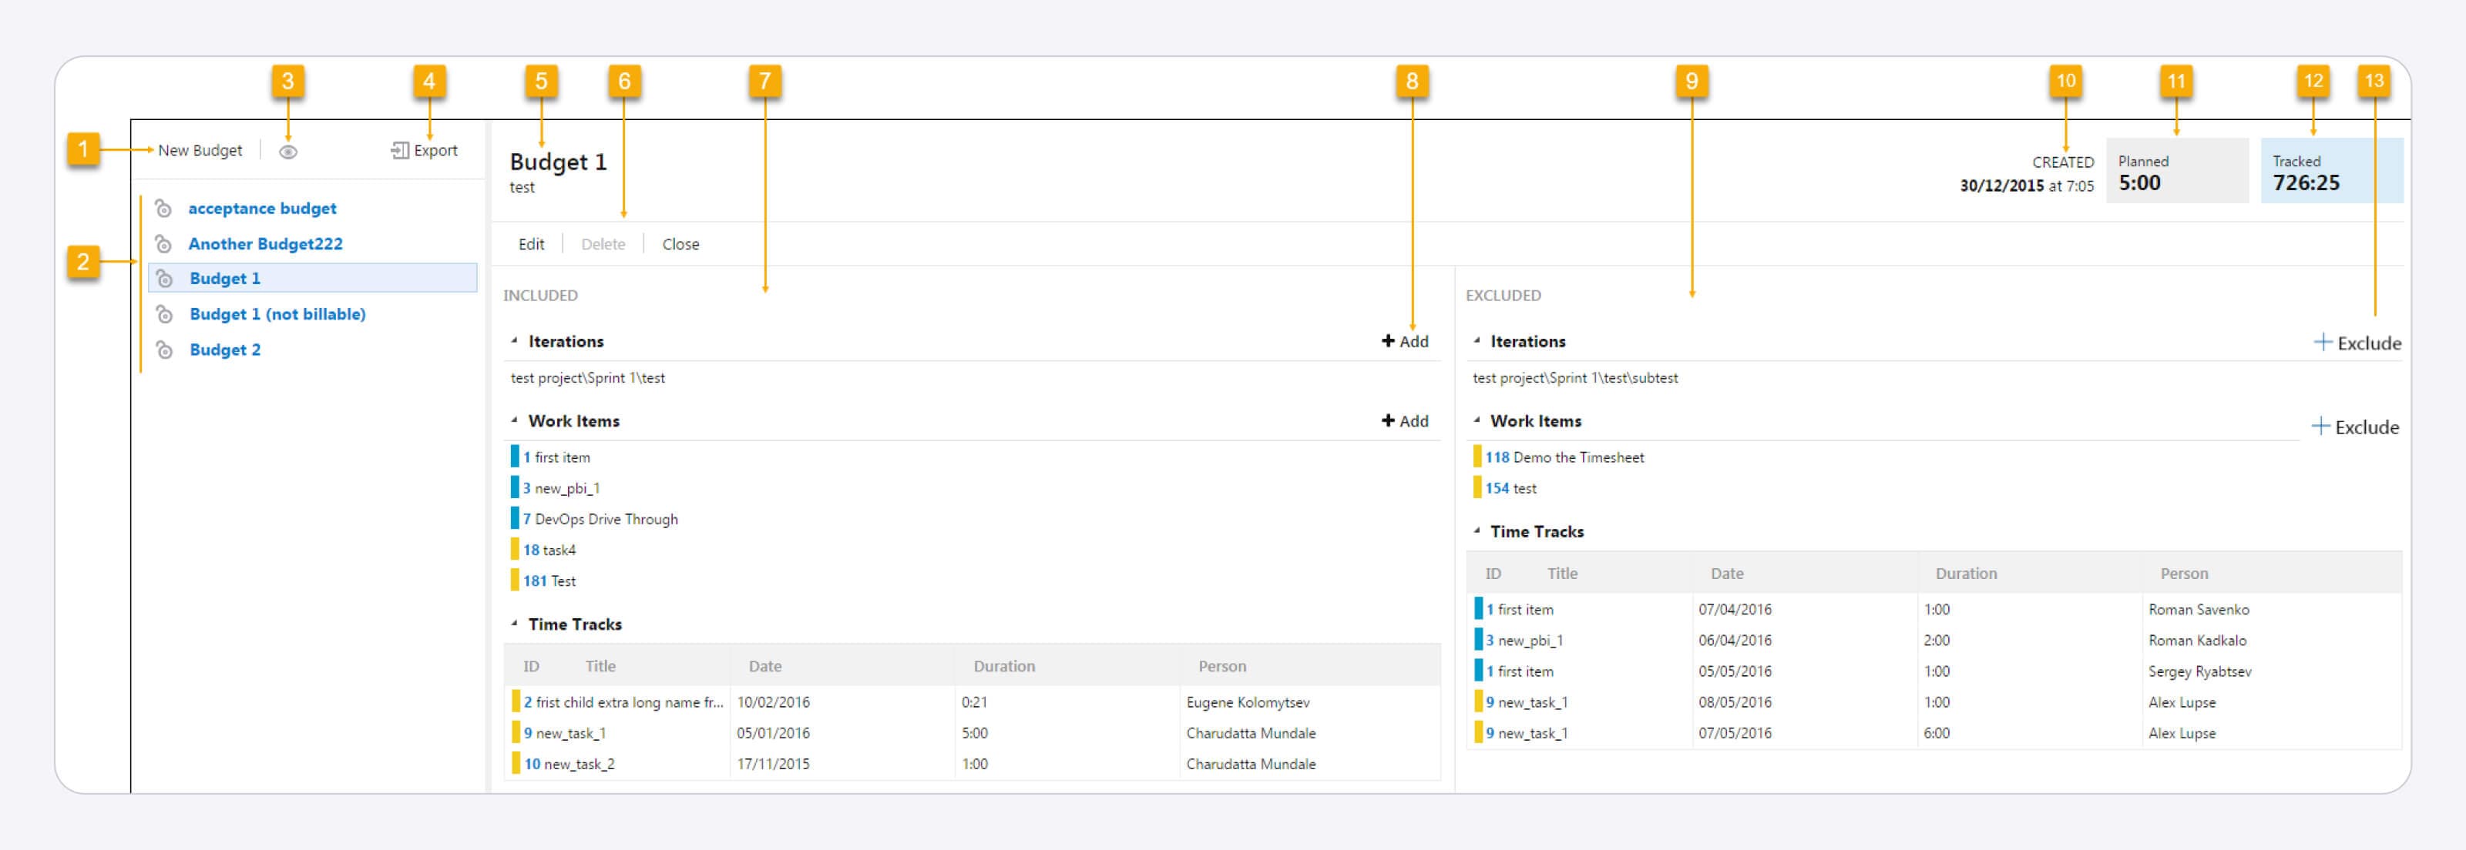Screen dimensions: 2466x850
Task: Open work item 18 task4
Action: point(549,550)
